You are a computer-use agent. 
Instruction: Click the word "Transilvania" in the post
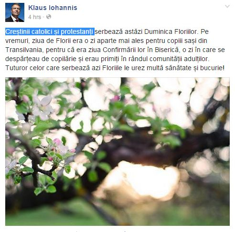24,50
